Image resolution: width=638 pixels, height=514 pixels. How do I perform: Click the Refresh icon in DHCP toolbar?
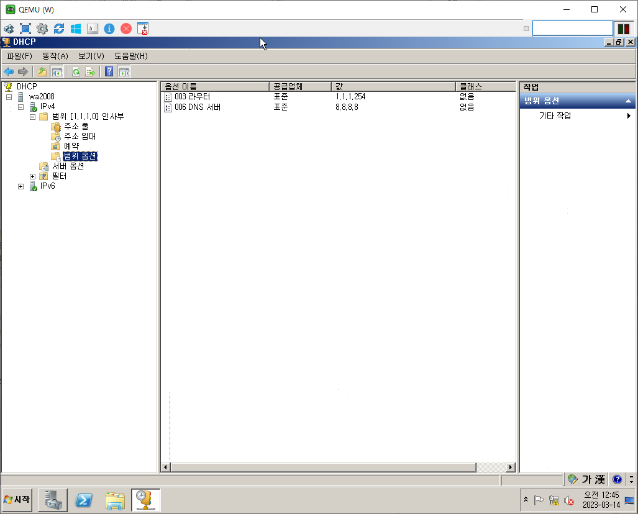(76, 72)
